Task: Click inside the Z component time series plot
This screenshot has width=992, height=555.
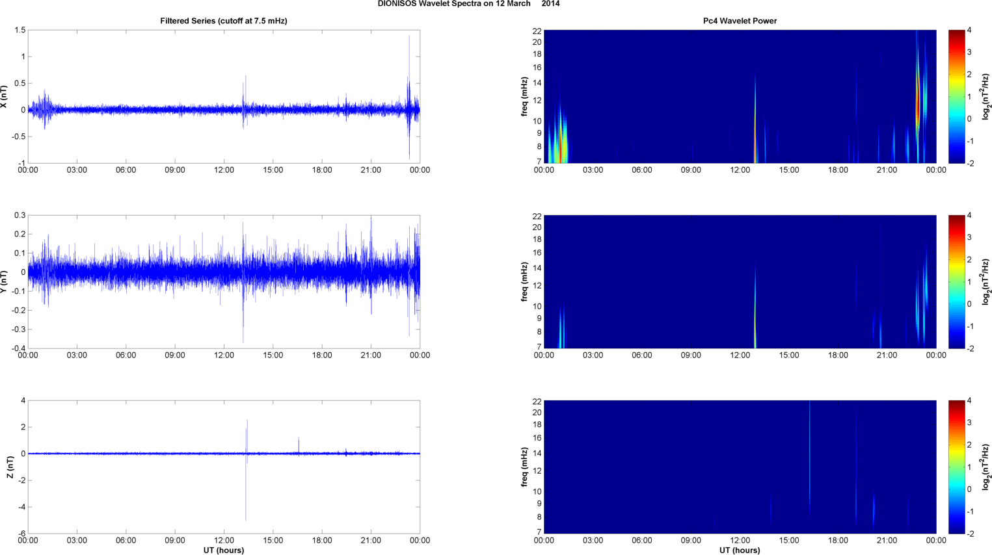Action: coord(224,467)
